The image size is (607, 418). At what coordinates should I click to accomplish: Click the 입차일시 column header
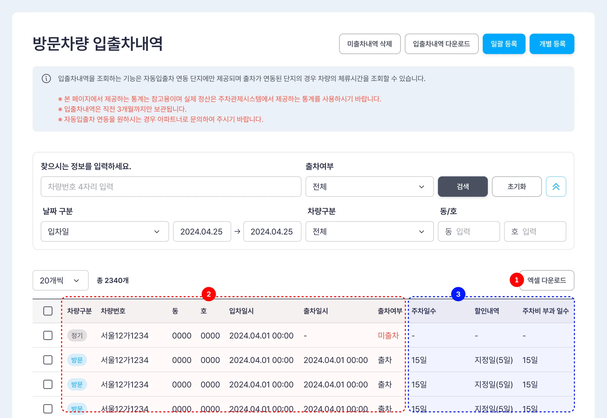click(241, 311)
